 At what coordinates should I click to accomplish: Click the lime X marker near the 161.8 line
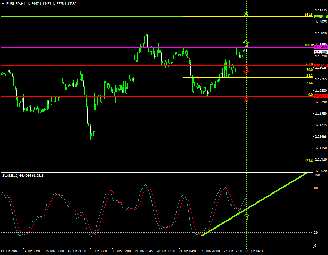click(246, 14)
